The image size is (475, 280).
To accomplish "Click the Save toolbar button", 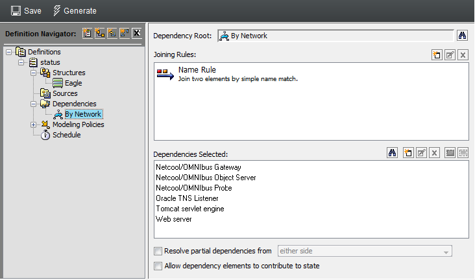I will pos(26,11).
